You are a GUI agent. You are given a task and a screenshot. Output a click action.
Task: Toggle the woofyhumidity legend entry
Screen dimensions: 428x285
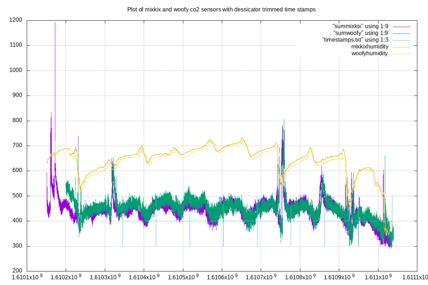370,53
